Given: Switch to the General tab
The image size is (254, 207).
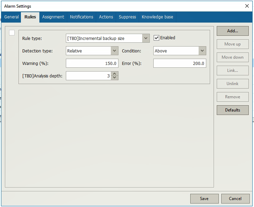Looking at the screenshot, I should [11, 17].
